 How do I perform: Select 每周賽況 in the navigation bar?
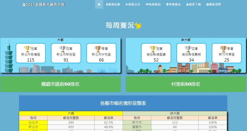point(153,4)
